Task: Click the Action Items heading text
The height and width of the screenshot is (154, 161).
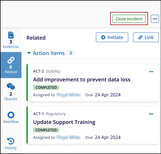Action: click(49, 53)
